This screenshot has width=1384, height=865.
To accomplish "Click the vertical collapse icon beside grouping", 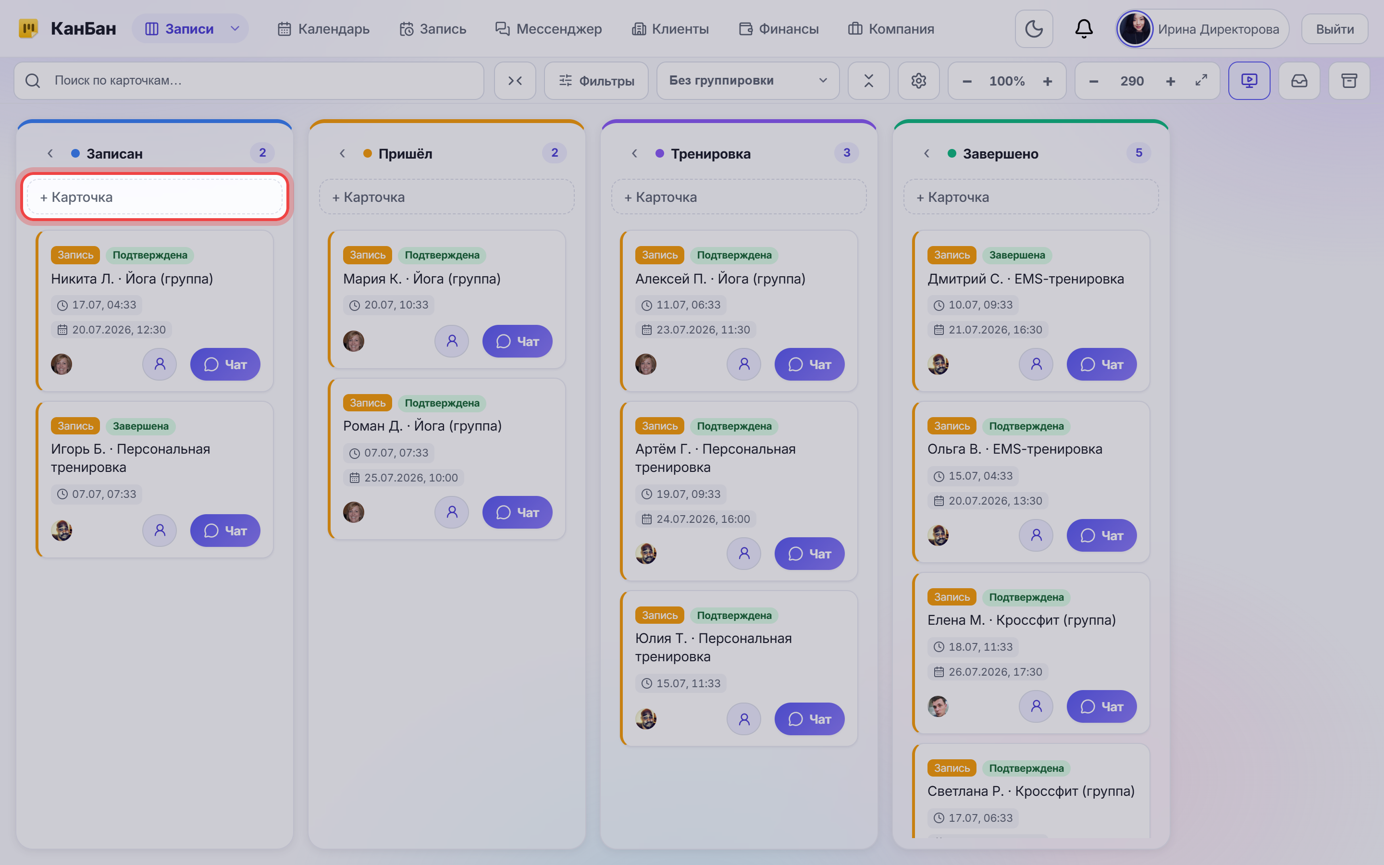I will (x=868, y=81).
